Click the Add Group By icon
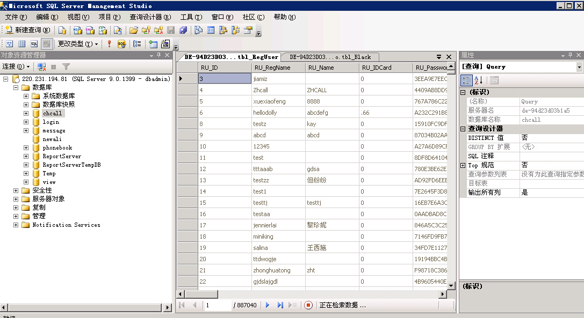Image resolution: width=584 pixels, height=318 pixels. (137, 44)
